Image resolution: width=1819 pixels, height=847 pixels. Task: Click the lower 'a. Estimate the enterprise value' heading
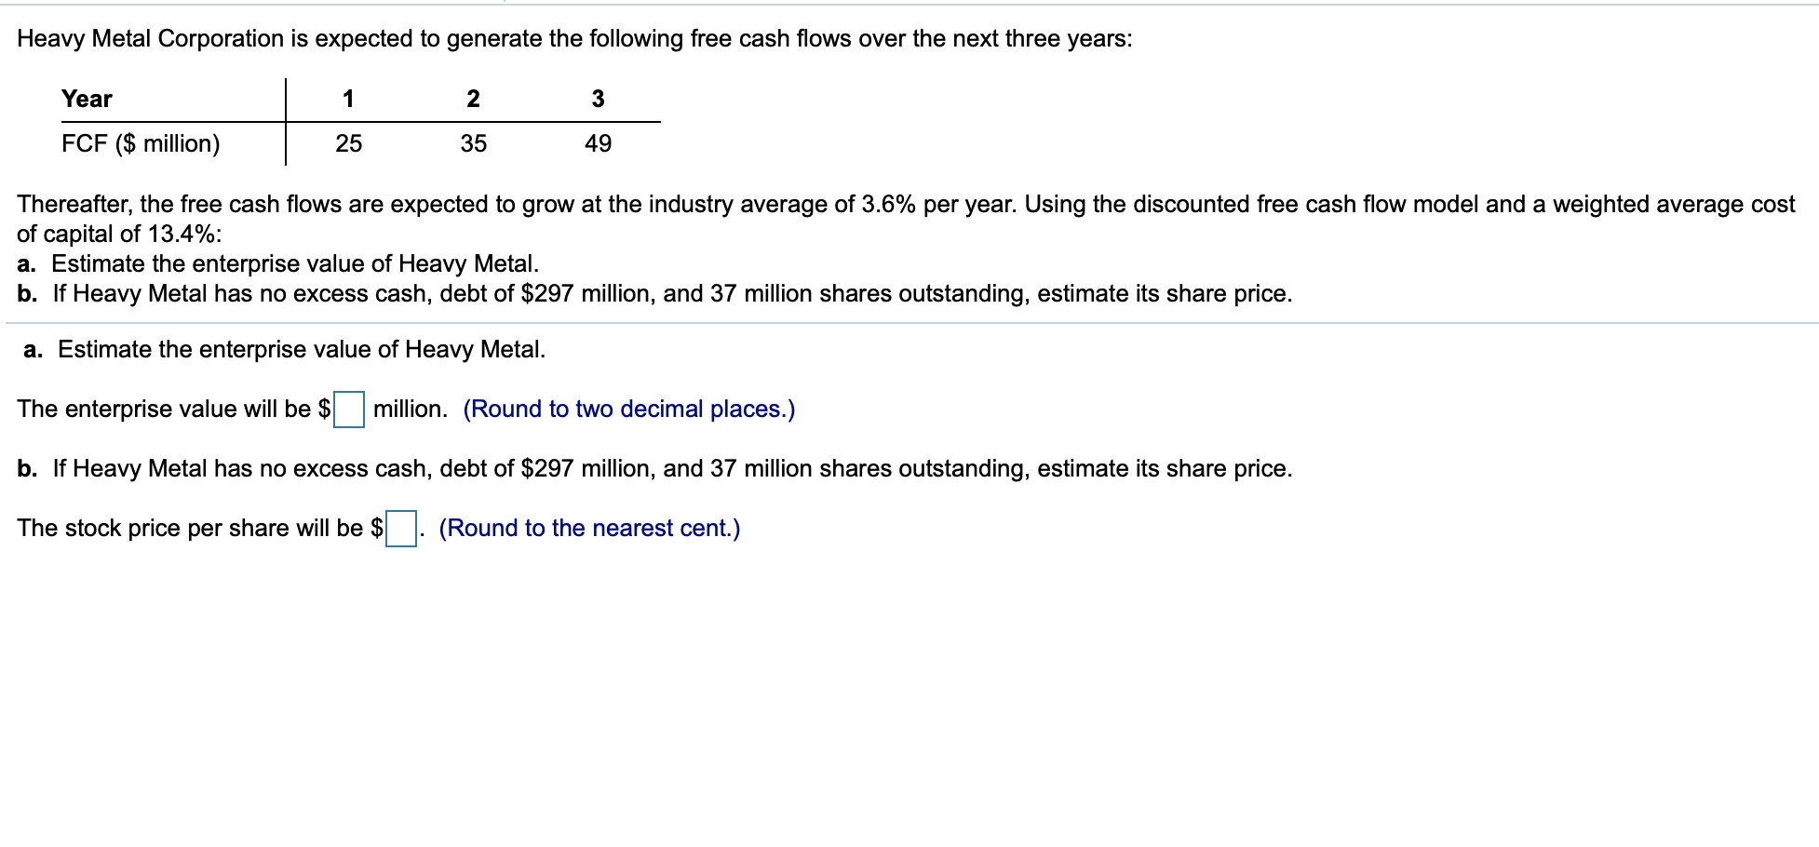pos(285,350)
